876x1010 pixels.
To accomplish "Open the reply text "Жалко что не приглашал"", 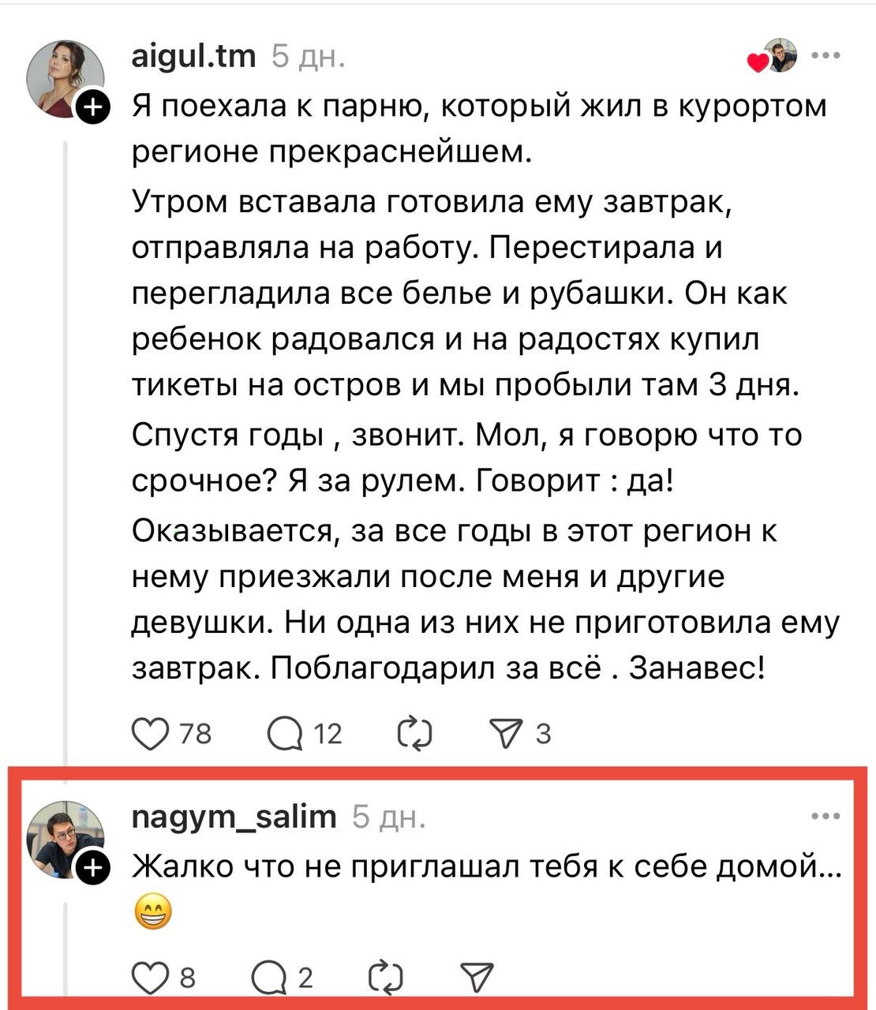I will click(485, 866).
